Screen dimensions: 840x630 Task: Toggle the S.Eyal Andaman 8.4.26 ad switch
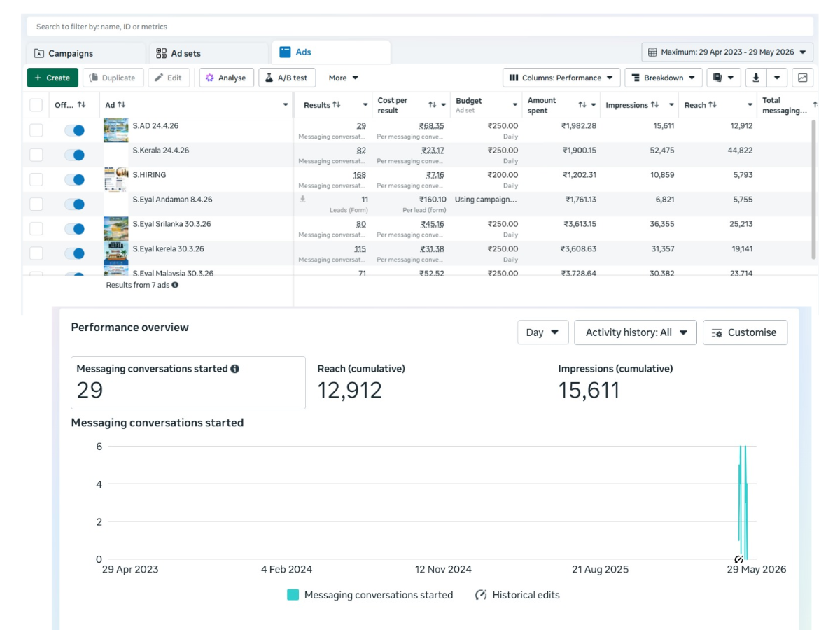(x=74, y=204)
